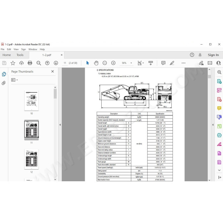Zoom in with plus circle icon
Image resolution: width=223 pixels, height=223 pixels.
point(113,63)
